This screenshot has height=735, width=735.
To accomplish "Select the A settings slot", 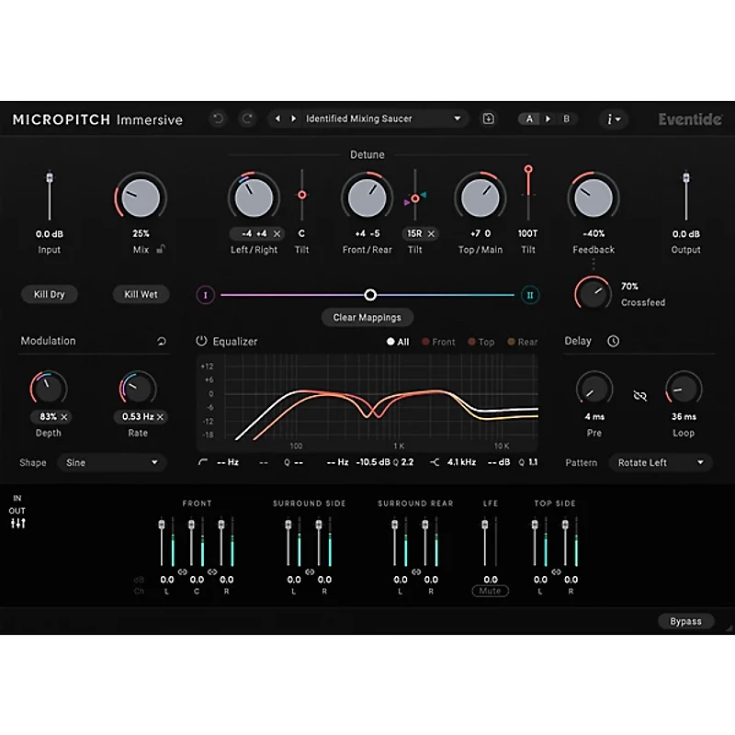I will [x=529, y=119].
